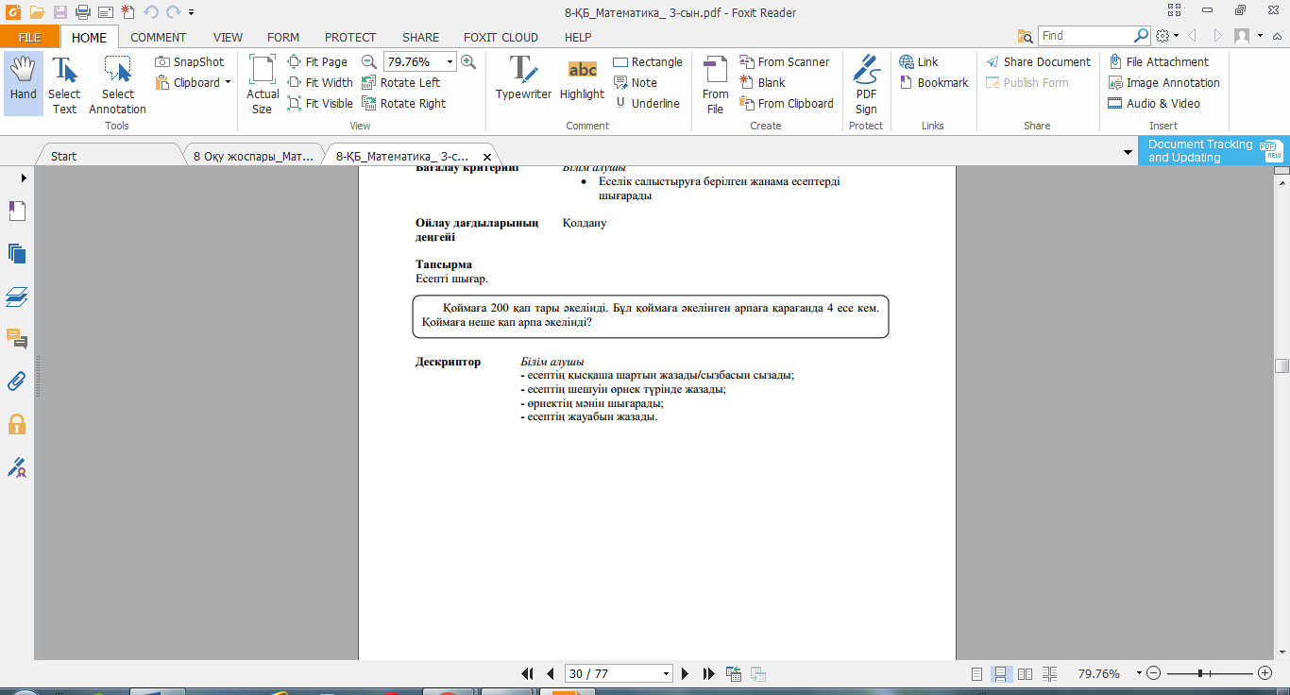Insert a Link

[919, 62]
